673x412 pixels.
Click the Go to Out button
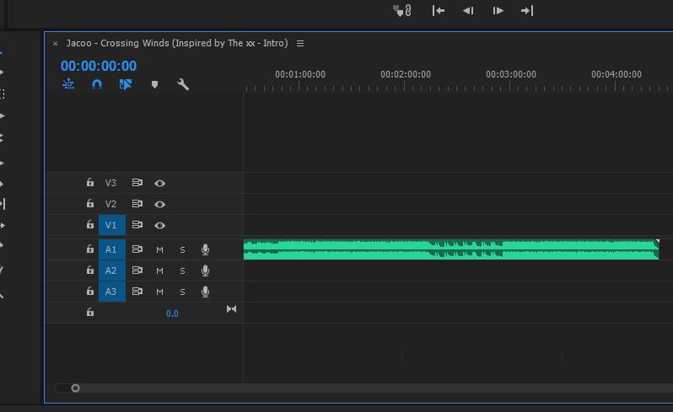527,10
